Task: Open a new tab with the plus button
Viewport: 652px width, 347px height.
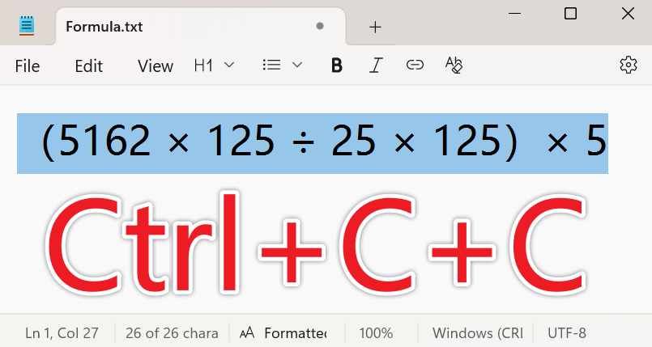Action: click(x=375, y=27)
